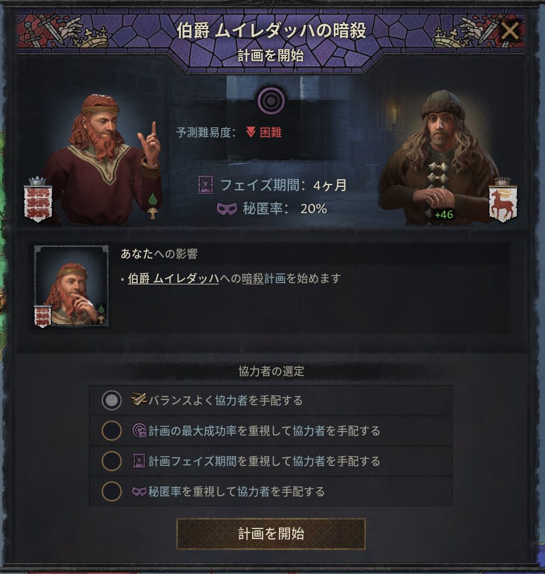The height and width of the screenshot is (574, 545).
Task: Click the 計画を開始 button
Action: click(x=271, y=534)
